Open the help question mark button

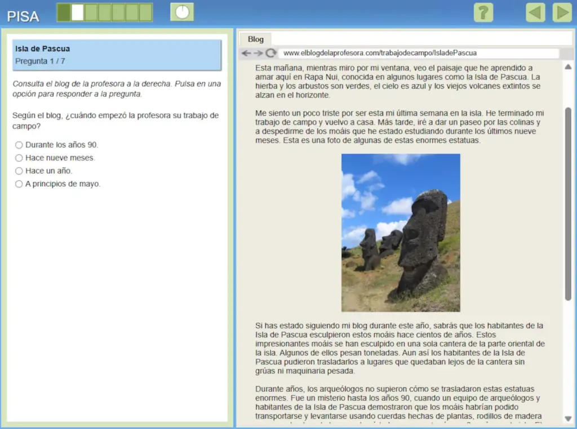tap(483, 12)
